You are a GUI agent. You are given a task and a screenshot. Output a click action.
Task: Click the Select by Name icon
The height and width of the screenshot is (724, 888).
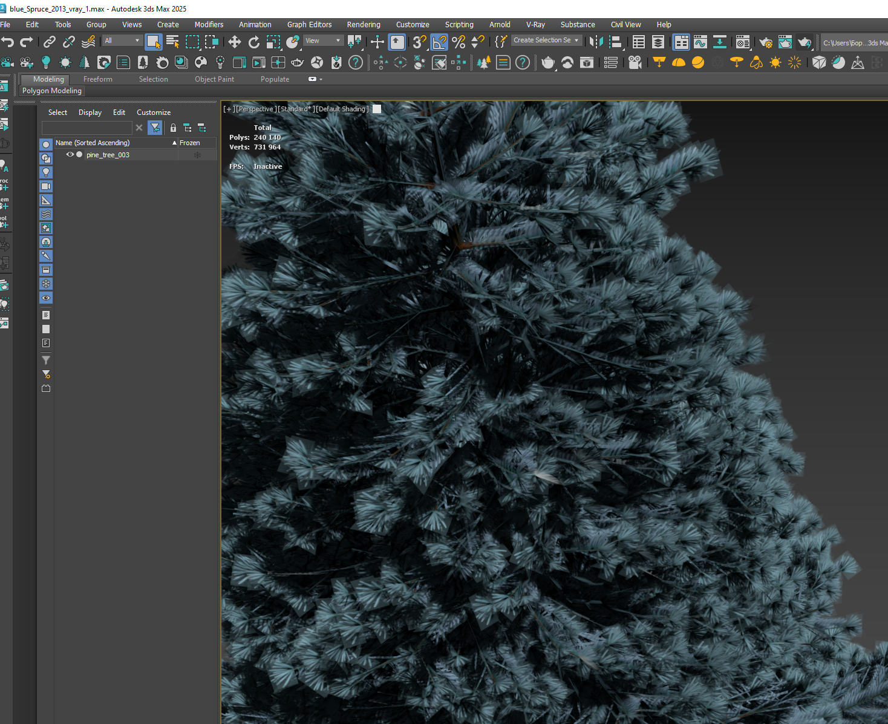coord(172,42)
